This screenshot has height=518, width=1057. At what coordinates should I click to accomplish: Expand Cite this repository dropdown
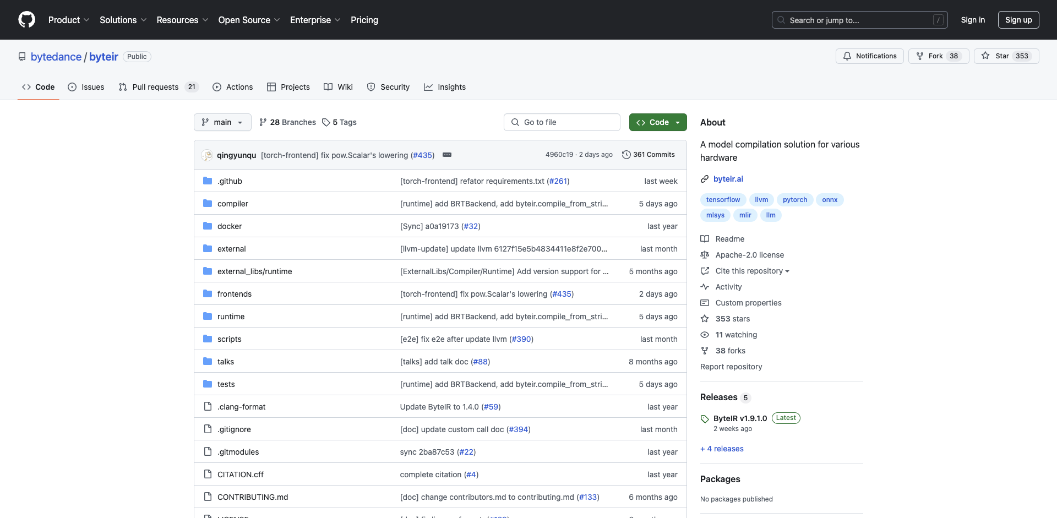click(752, 271)
